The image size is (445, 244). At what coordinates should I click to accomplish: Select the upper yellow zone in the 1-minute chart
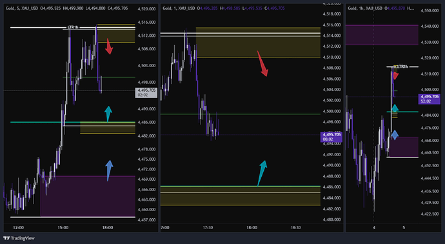click(x=258, y=43)
